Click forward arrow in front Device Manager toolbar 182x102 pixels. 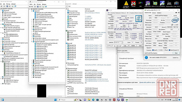click(32, 7)
